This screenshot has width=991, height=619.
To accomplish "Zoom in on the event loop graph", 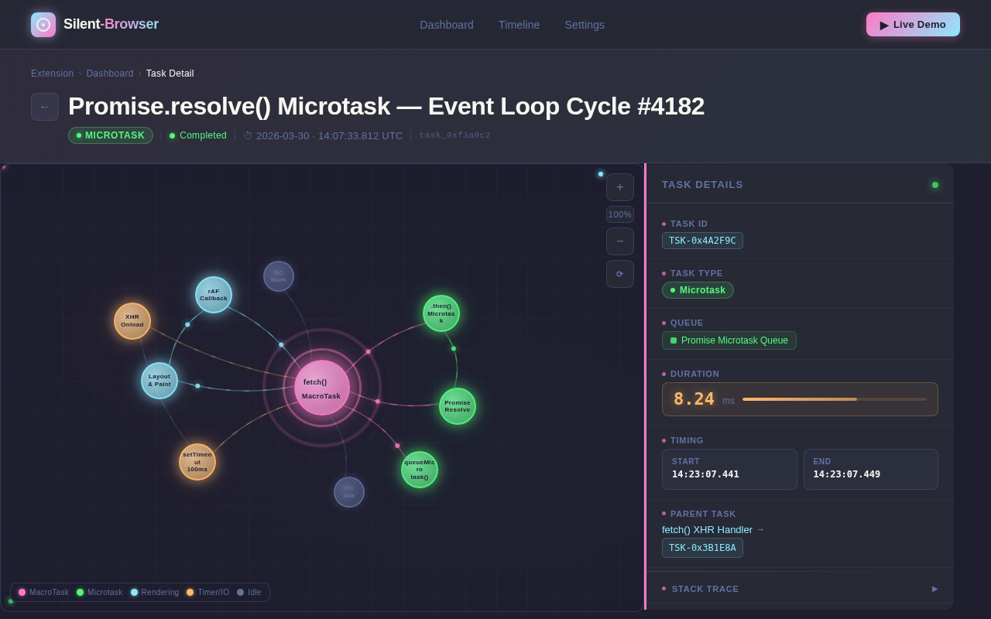I will pos(619,187).
